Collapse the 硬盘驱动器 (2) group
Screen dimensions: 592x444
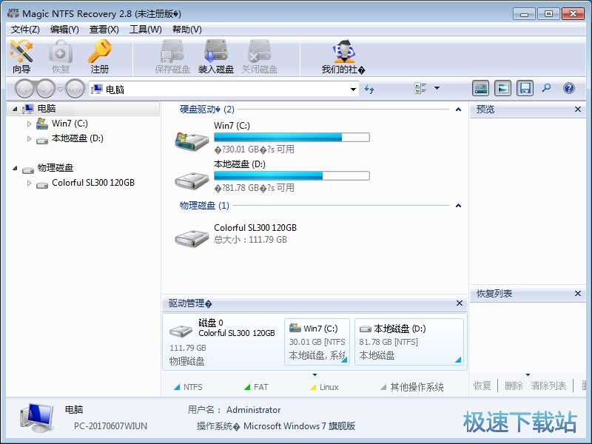[458, 110]
